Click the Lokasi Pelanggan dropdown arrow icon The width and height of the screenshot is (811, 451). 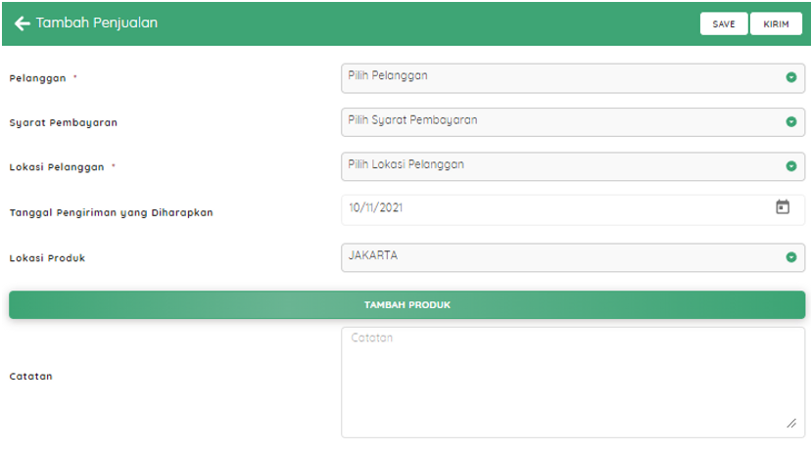coord(790,166)
